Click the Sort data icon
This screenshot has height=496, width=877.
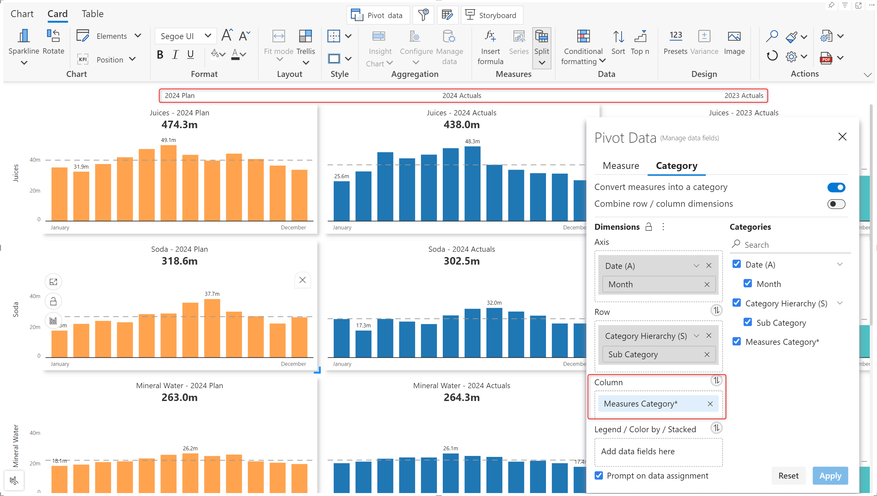618,36
